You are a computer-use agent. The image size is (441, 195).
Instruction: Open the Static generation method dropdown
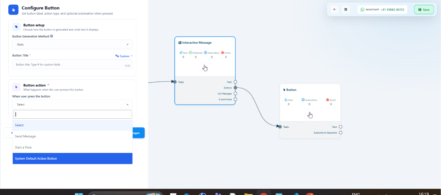point(72,44)
